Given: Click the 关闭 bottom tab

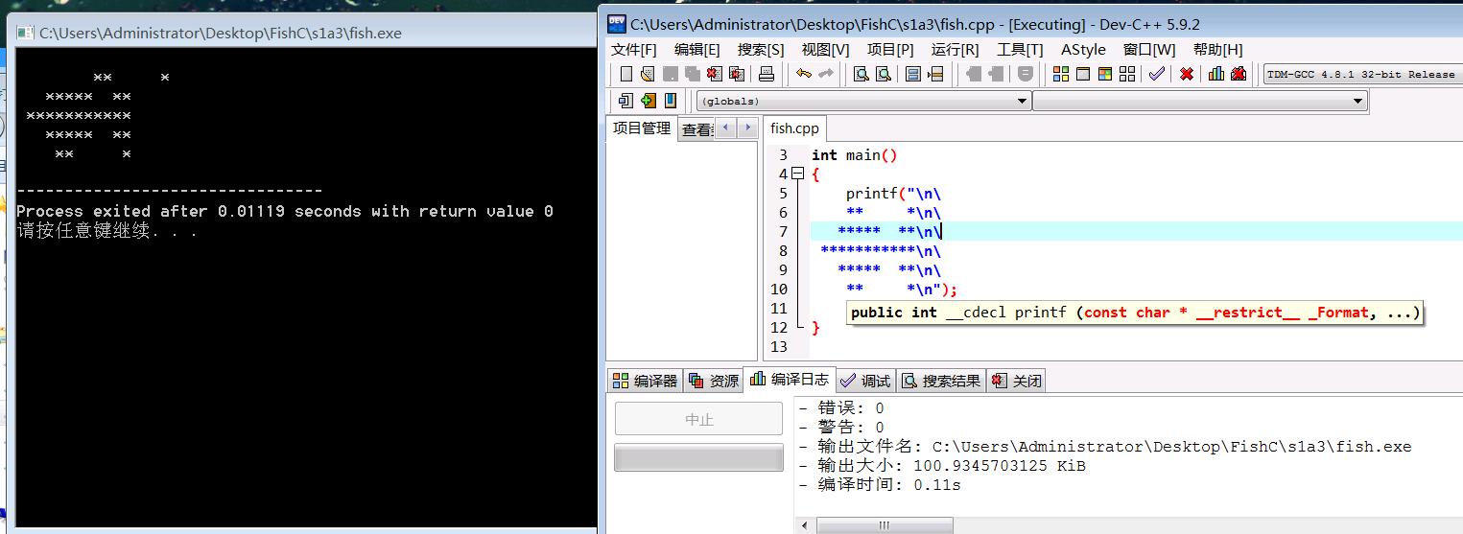Looking at the screenshot, I should pyautogui.click(x=1016, y=381).
